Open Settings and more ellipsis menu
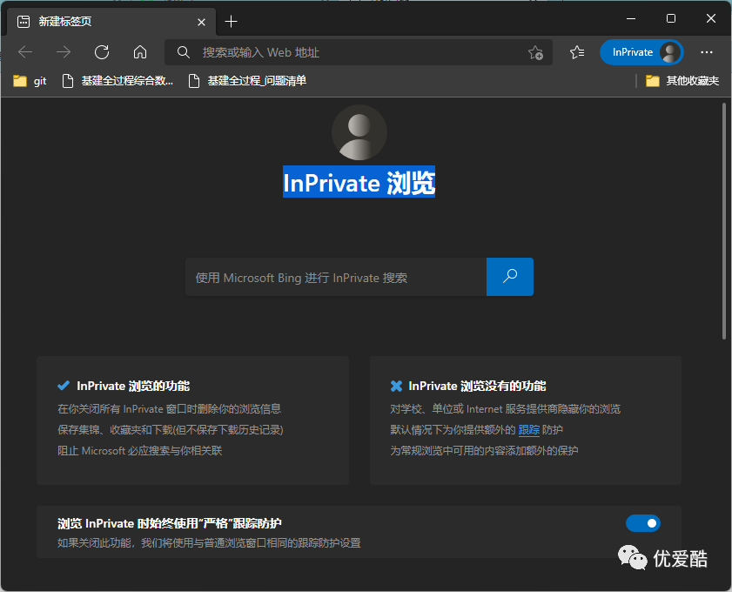This screenshot has width=732, height=592. (707, 52)
